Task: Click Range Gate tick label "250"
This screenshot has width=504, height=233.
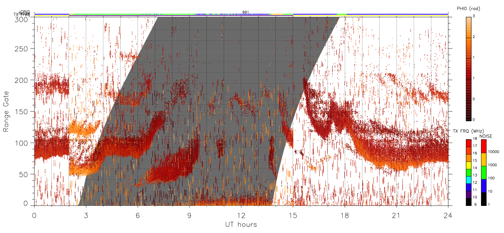Action: pos(22,48)
